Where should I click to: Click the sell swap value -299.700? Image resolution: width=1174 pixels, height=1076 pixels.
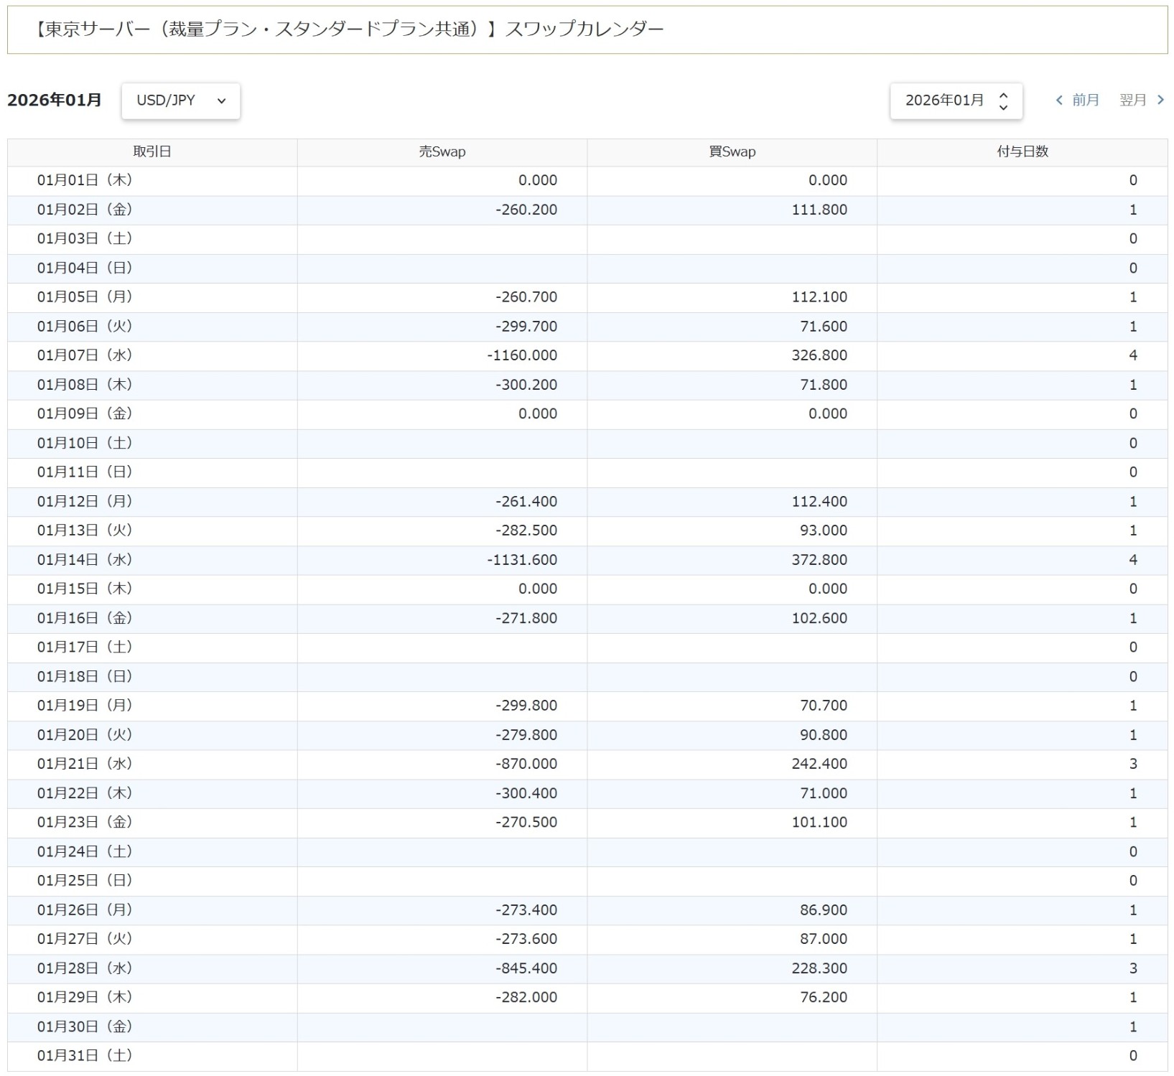click(x=526, y=327)
